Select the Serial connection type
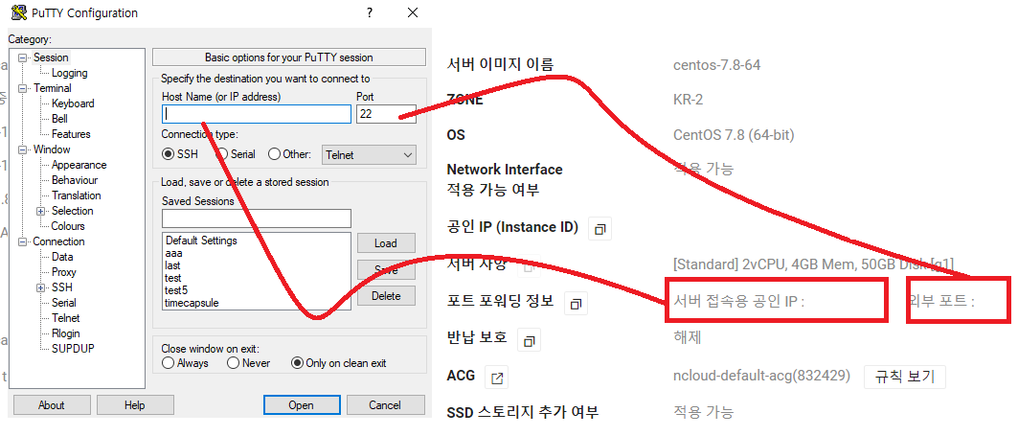 click(221, 154)
